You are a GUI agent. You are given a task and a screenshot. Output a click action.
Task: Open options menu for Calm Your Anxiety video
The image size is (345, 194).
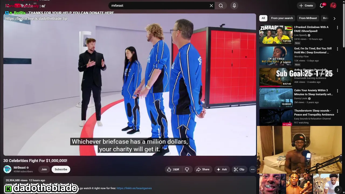337,91
